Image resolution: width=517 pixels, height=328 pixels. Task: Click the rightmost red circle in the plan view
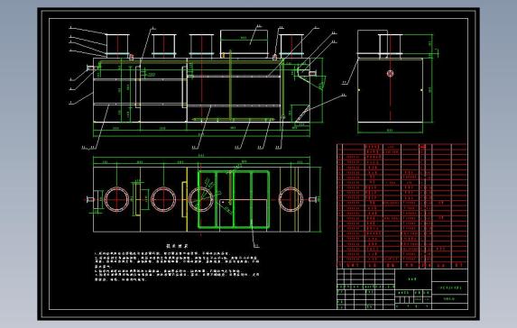[x=291, y=199]
